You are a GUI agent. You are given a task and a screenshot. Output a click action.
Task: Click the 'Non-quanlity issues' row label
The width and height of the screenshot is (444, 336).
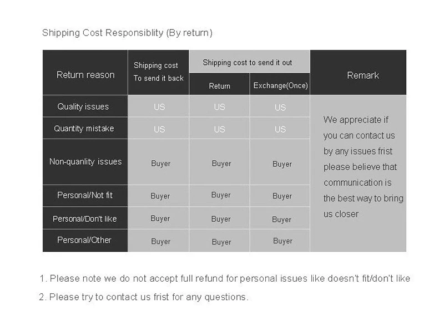(85, 162)
